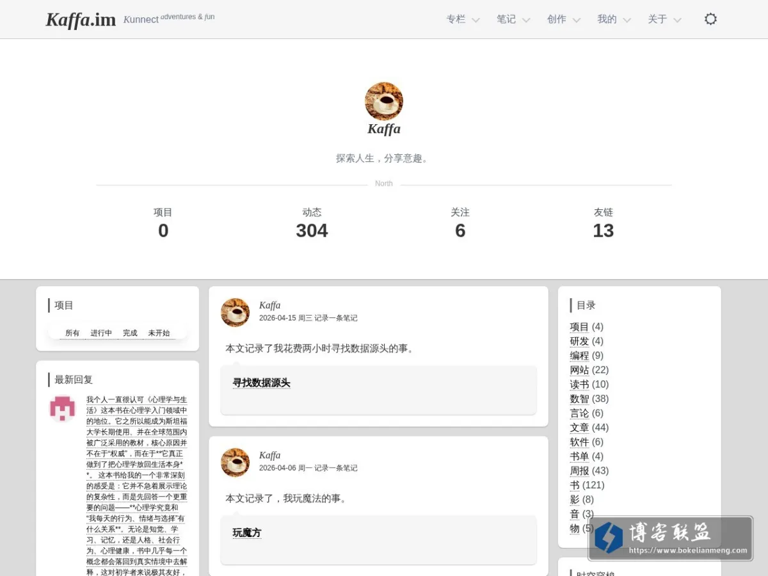768x576 pixels.
Task: Toggle the dark/light theme sun icon
Action: click(x=710, y=19)
